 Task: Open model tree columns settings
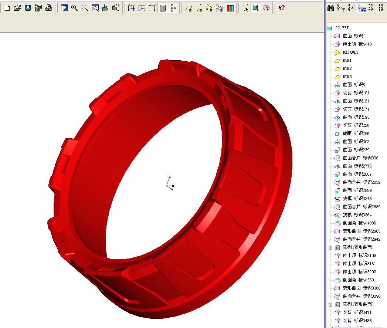tap(351, 8)
